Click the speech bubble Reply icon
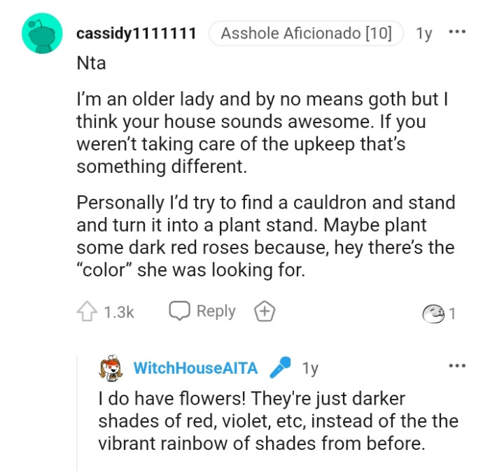The width and height of the screenshot is (490, 471). (x=181, y=312)
